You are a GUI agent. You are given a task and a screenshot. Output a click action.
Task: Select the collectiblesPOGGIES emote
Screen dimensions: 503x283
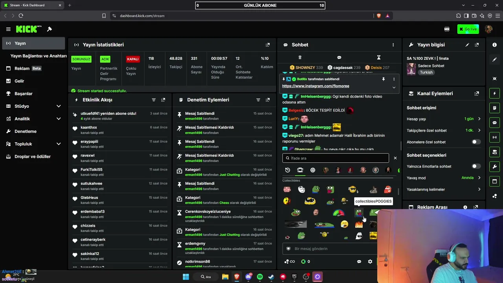(359, 213)
